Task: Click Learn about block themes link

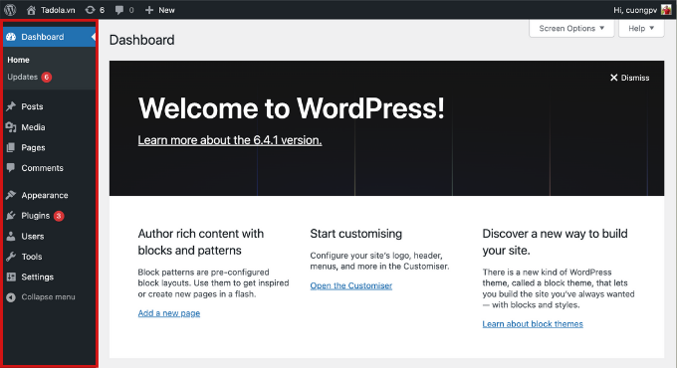Action: tap(533, 324)
